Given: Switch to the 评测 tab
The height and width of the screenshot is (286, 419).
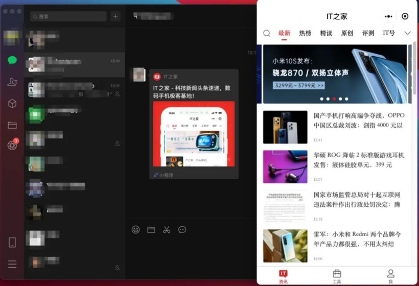Looking at the screenshot, I should pyautogui.click(x=368, y=33).
